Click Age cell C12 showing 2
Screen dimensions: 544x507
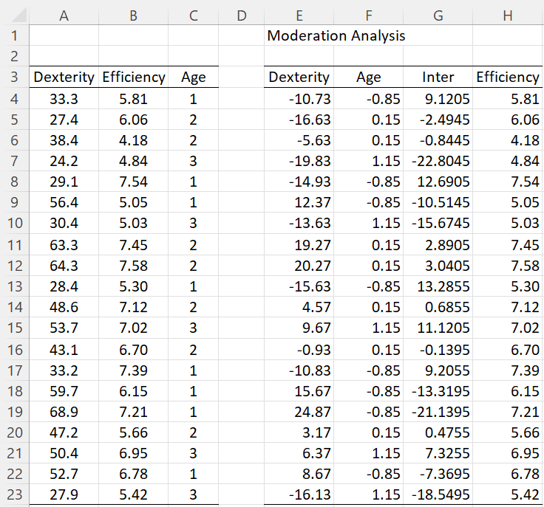point(193,266)
